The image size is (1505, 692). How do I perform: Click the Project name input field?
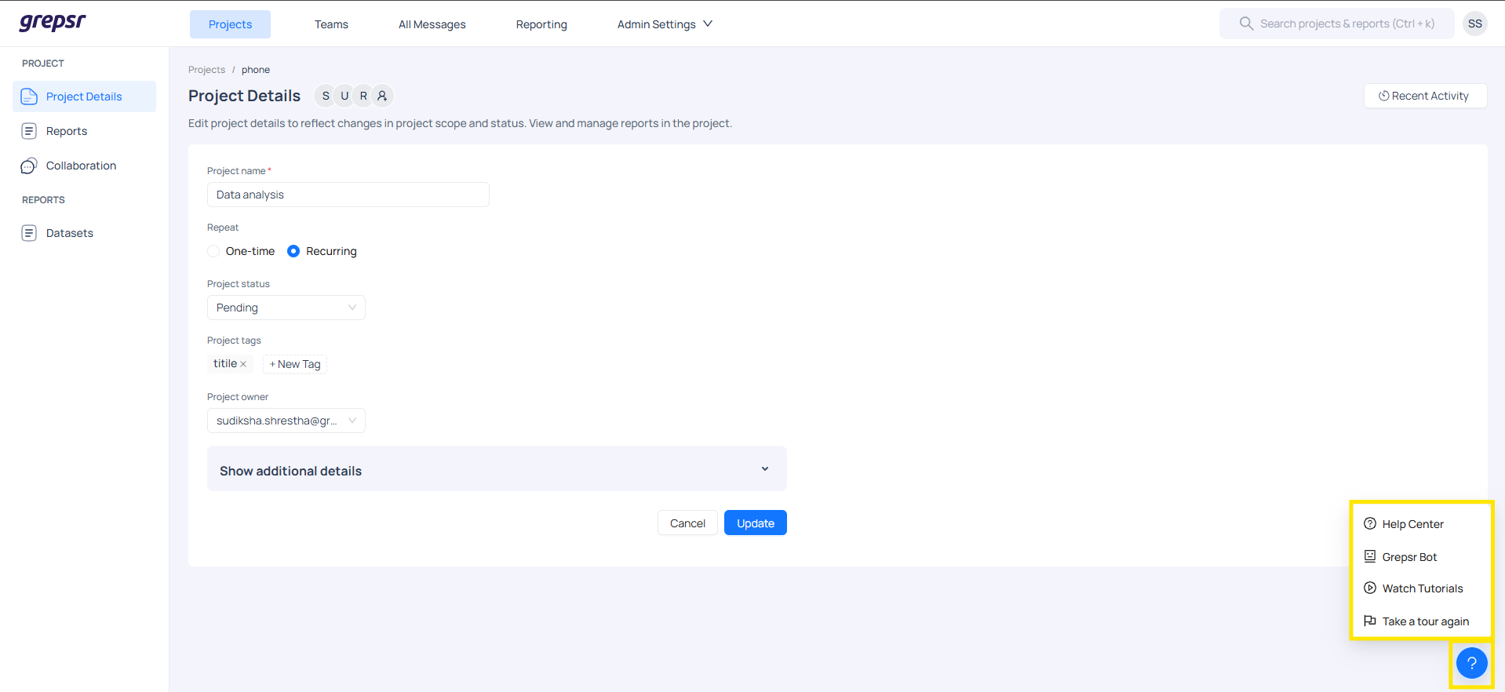(x=348, y=195)
